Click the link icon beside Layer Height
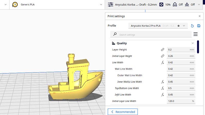 click(162, 50)
